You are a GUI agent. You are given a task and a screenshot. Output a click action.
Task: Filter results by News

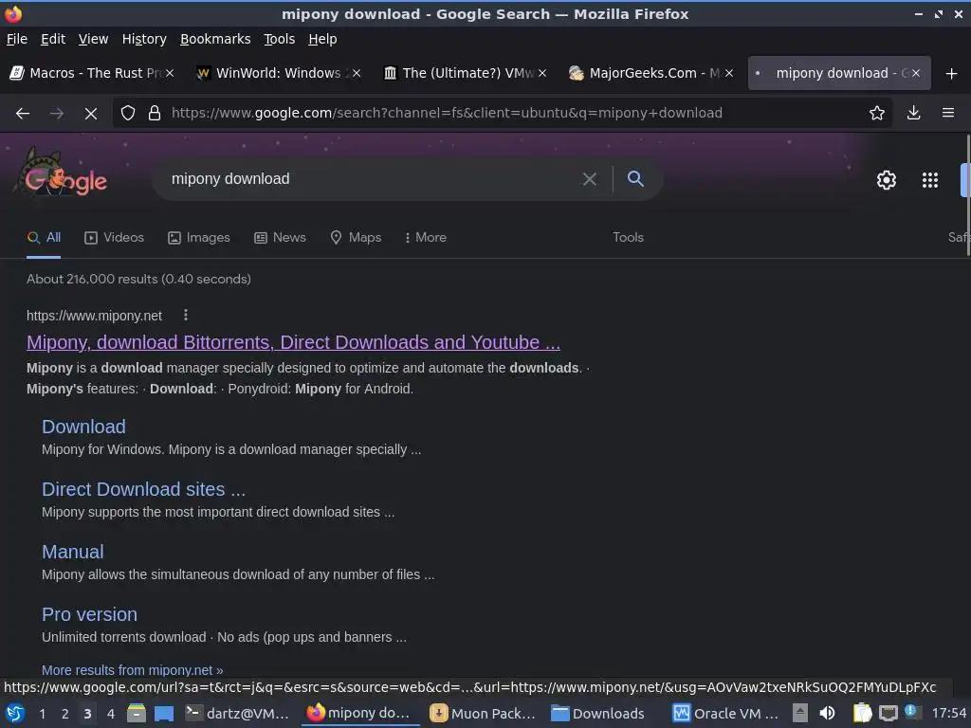(x=280, y=238)
